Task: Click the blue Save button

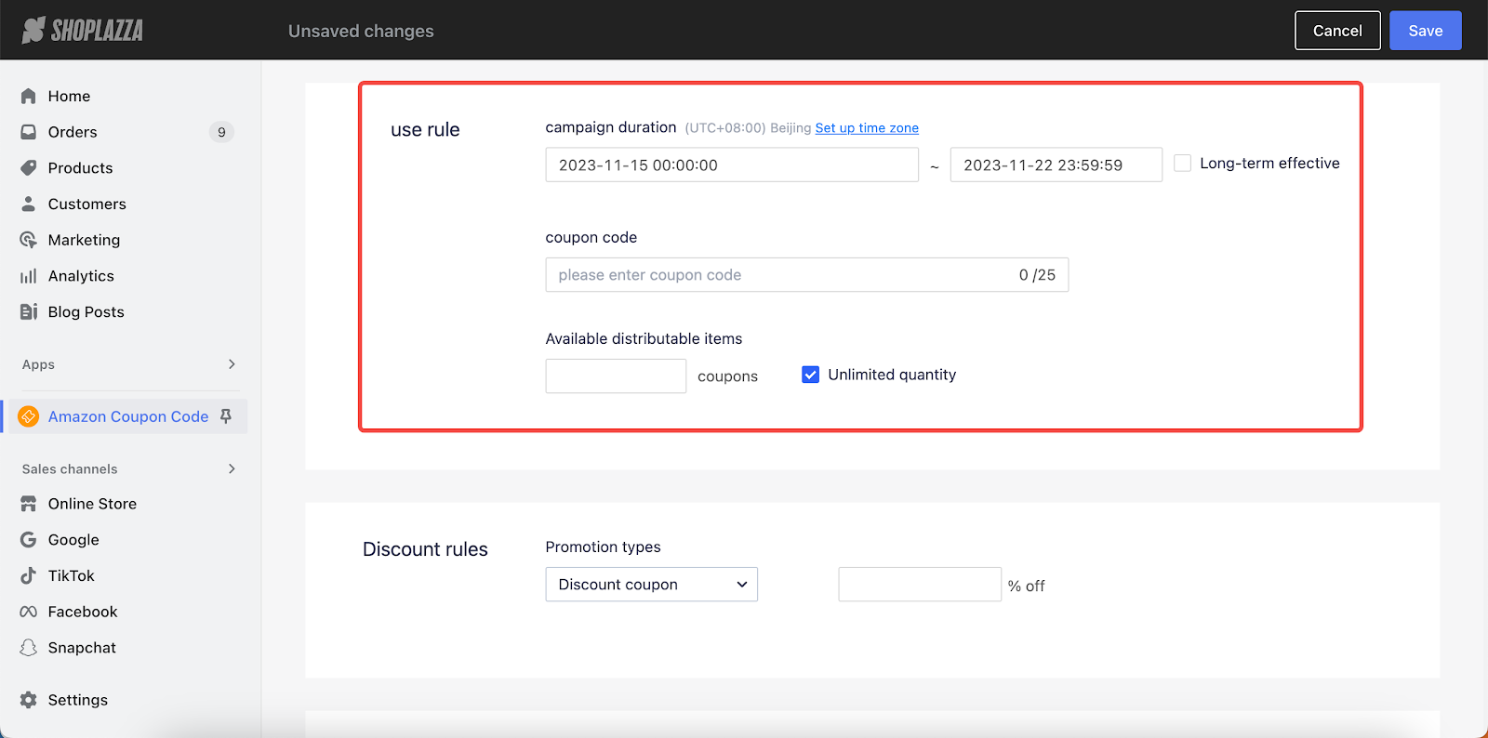Action: coord(1426,31)
